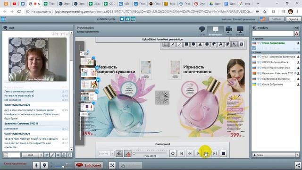This screenshot has width=302, height=170.
Task: Open the slide number dropdown
Action: pyautogui.click(x=112, y=153)
